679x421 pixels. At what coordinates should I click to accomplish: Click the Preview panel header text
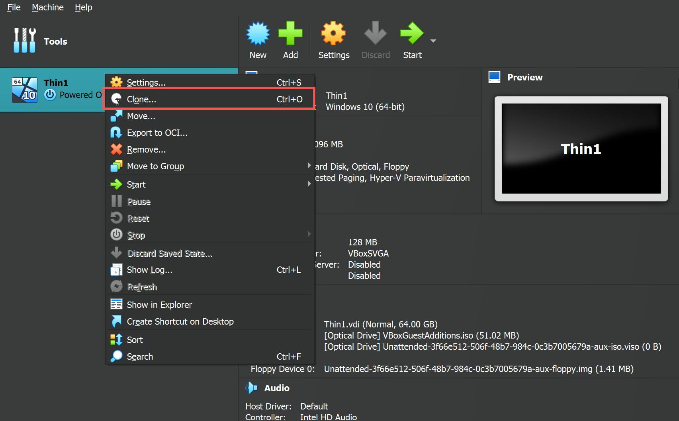click(524, 77)
